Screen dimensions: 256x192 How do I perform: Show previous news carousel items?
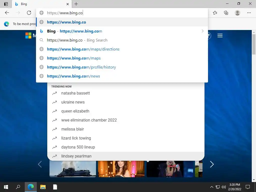40,164
